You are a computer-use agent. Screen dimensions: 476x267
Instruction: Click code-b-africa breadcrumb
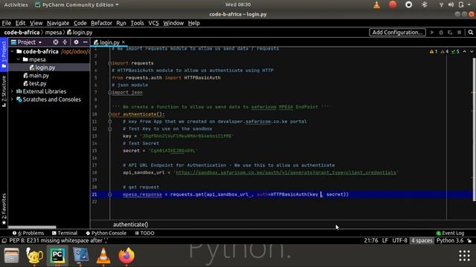(x=22, y=33)
